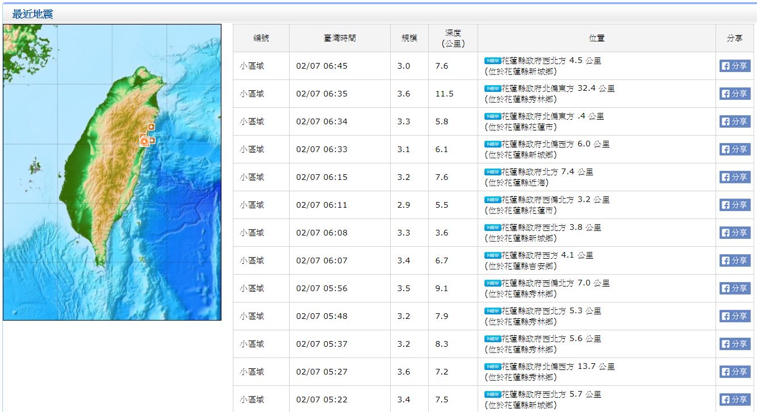Click the Facebook share button for the 05:37 quake
The image size is (757, 412).
[x=735, y=344]
